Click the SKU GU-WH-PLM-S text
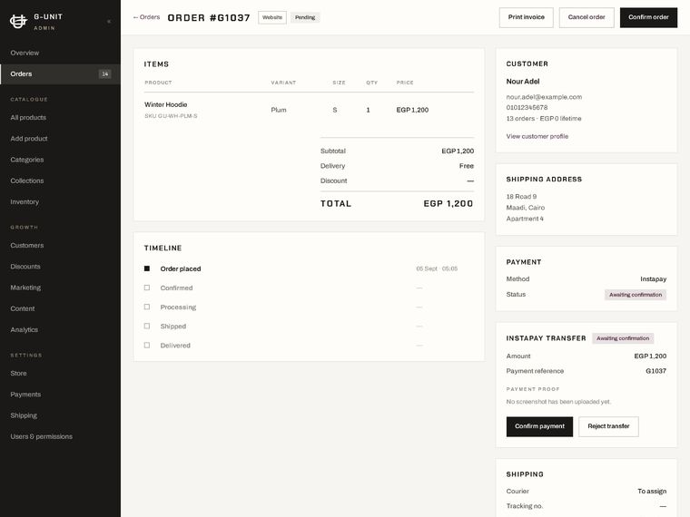Screen dimensions: 690x517 tap(171, 116)
